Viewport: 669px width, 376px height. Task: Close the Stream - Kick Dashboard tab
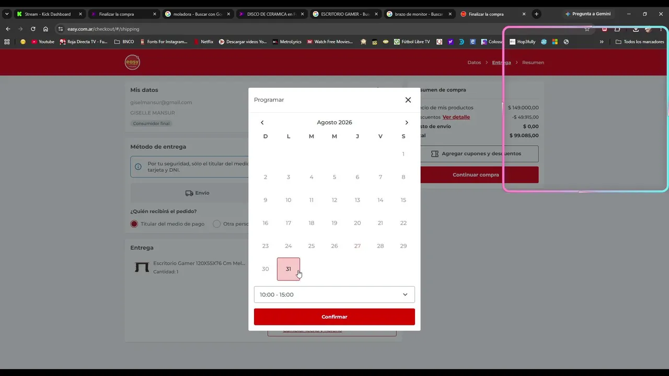pyautogui.click(x=80, y=14)
